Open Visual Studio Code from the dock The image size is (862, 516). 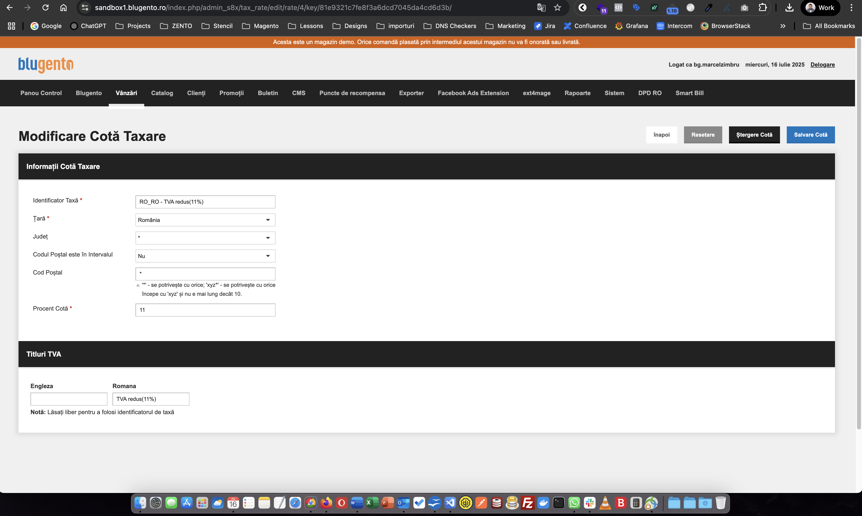[450, 503]
